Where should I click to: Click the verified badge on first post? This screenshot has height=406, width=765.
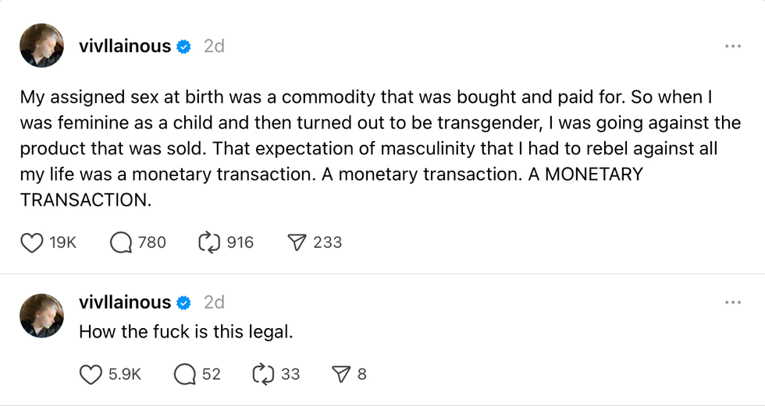coord(183,47)
